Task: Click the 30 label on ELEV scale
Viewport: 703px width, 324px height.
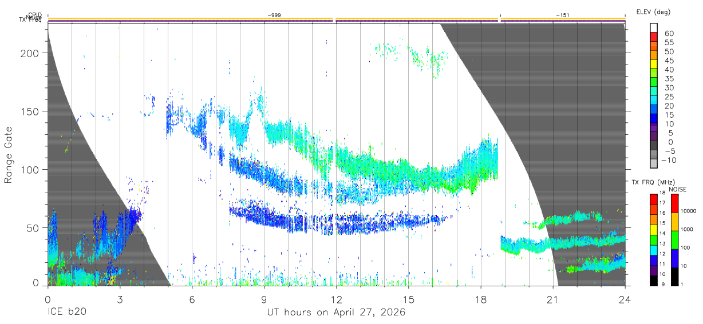Action: tap(668, 88)
